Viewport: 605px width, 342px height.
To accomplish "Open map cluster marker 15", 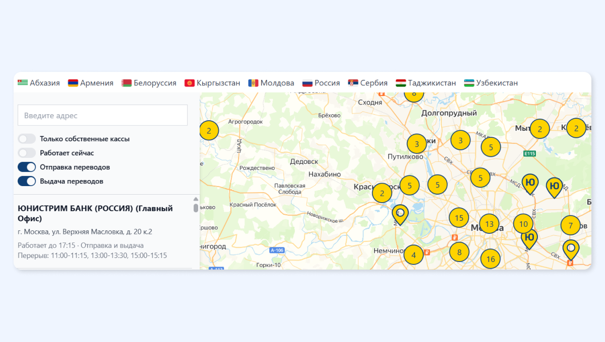I will [x=459, y=218].
